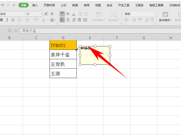Expand the font size dropdown arrow
181x135 pixels.
point(41,14)
